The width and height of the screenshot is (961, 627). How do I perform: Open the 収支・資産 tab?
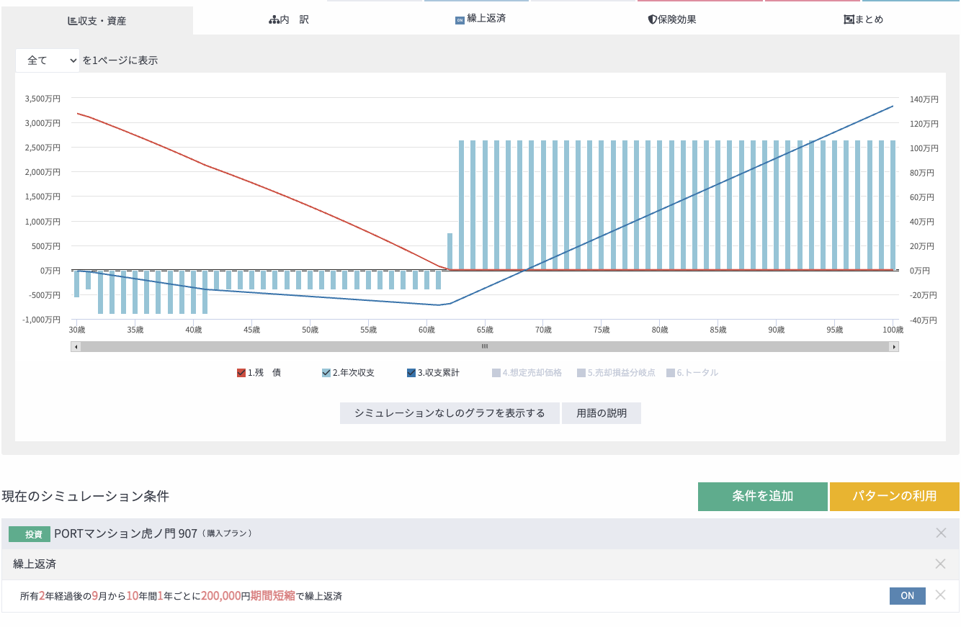click(x=97, y=21)
